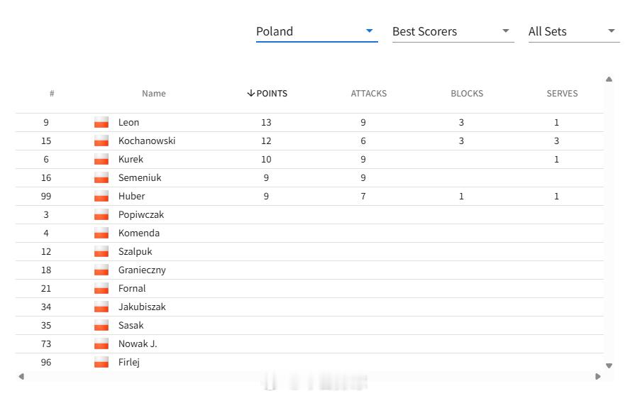The image size is (630, 396).
Task: Click the scroll right arrow below the table
Action: [x=598, y=376]
